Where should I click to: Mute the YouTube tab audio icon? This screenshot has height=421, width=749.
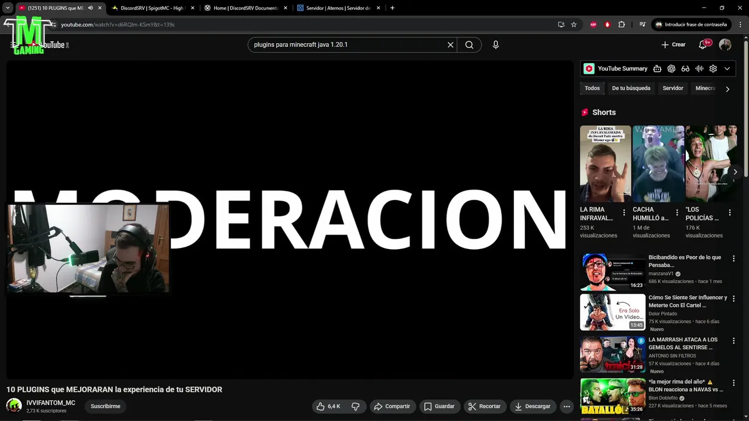(x=90, y=8)
